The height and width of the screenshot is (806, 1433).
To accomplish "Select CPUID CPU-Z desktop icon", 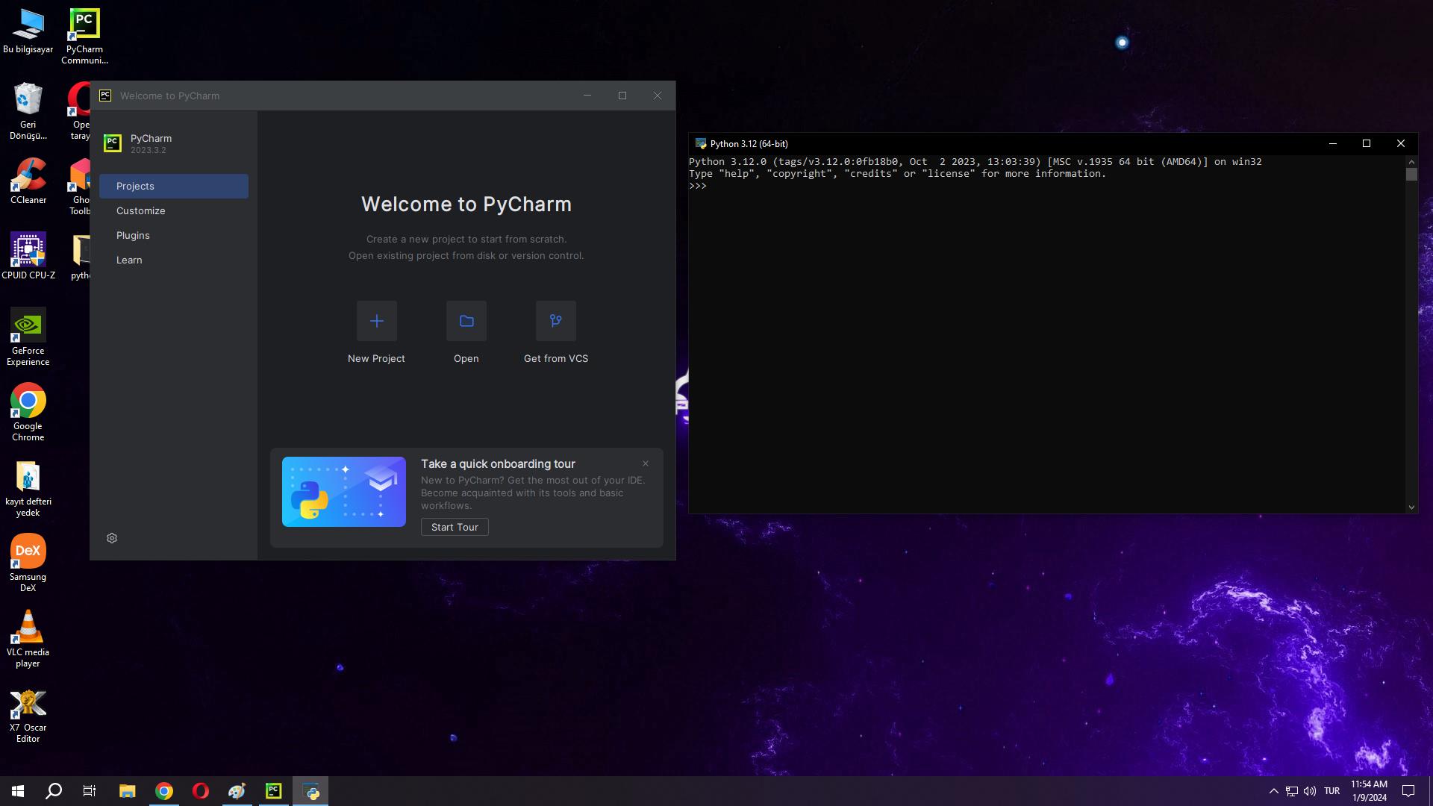I will [28, 256].
